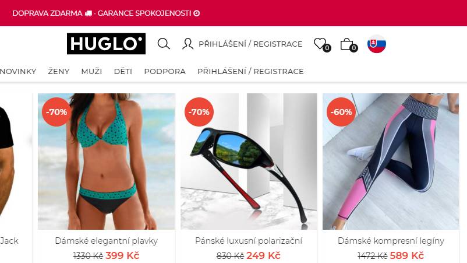Image resolution: width=467 pixels, height=263 pixels.
Task: Open the compression leggings product image
Action: click(391, 162)
